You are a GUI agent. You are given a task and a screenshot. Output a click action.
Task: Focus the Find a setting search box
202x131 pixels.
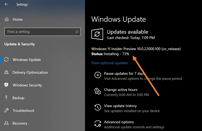click(x=43, y=32)
